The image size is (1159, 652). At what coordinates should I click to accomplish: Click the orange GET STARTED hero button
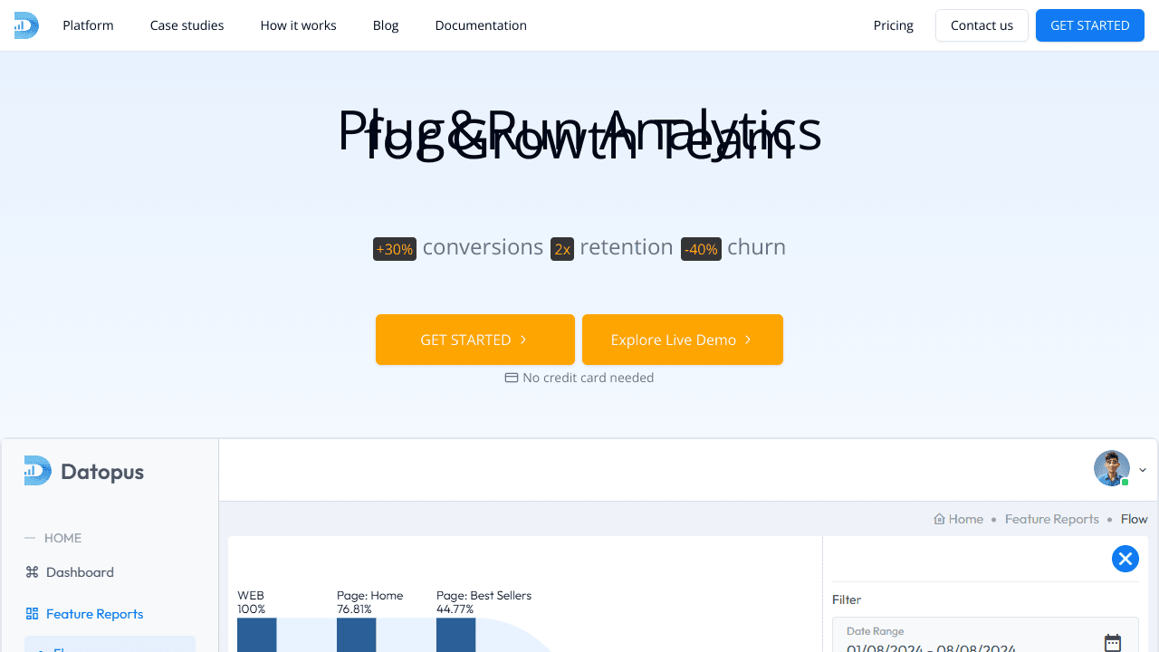pos(474,339)
